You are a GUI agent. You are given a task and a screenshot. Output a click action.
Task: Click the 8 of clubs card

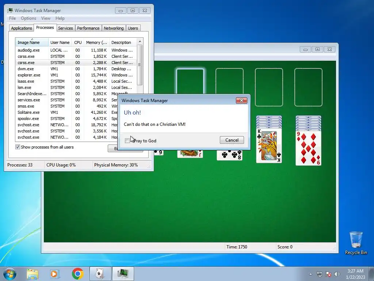(229, 155)
